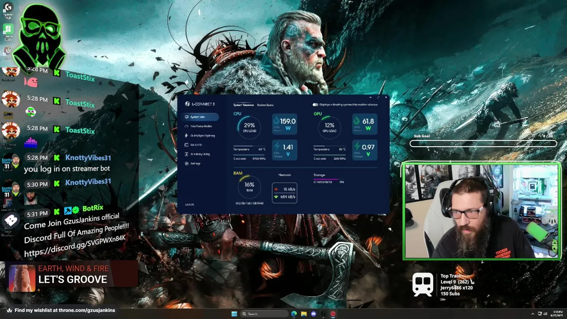Click the taskbar Search box
567x319 pixels.
coord(264,314)
